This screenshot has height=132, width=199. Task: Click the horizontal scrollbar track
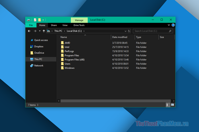click(x=114, y=101)
